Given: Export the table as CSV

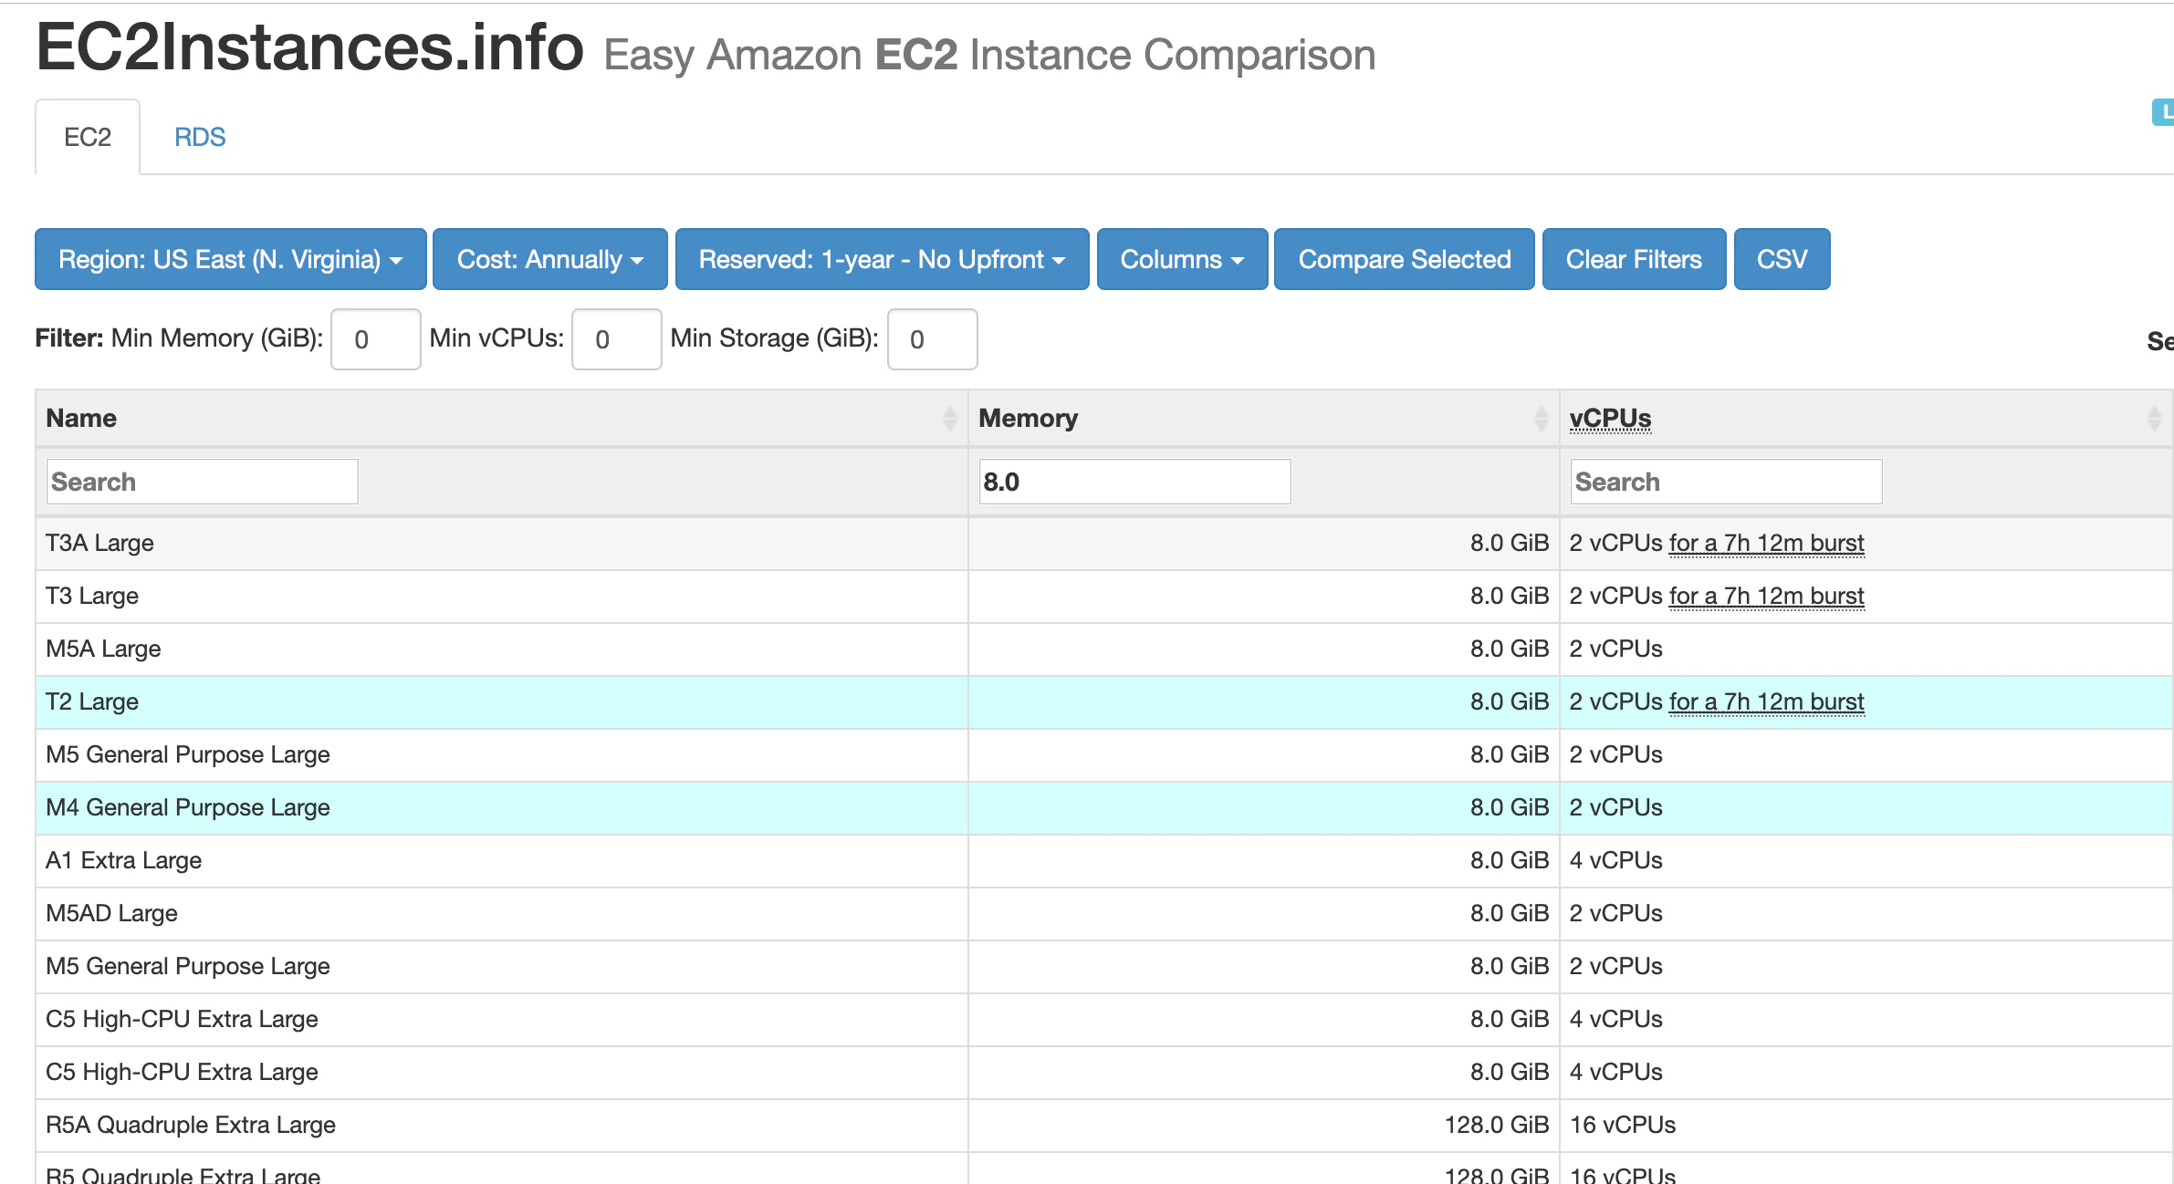Looking at the screenshot, I should pyautogui.click(x=1780, y=259).
